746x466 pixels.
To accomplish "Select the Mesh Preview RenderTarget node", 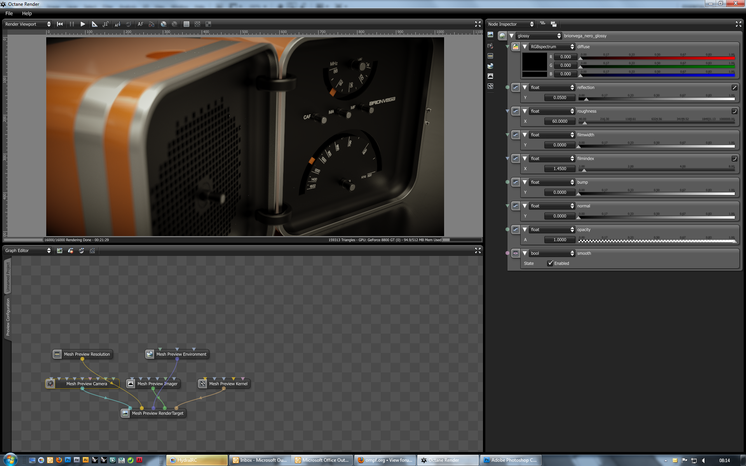I will tap(157, 413).
